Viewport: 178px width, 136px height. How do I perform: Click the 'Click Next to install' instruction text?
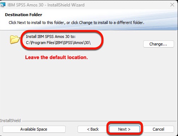[76, 23]
